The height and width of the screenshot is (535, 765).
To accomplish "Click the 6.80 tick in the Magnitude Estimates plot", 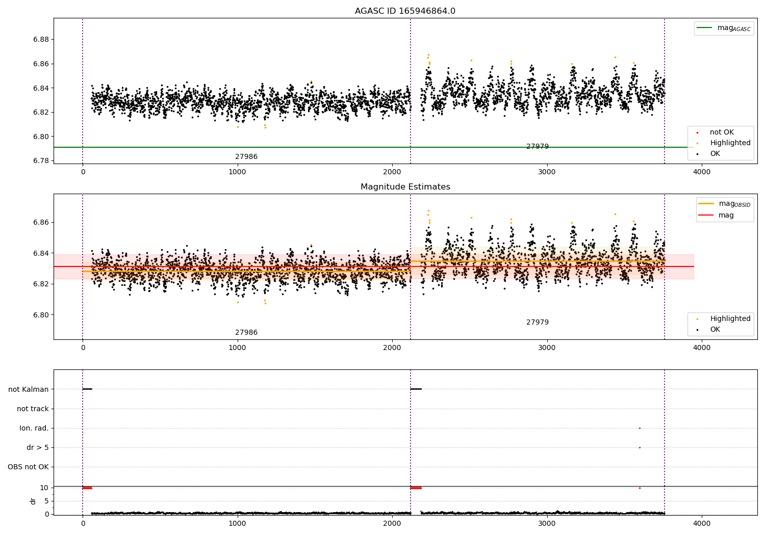I will coord(41,315).
